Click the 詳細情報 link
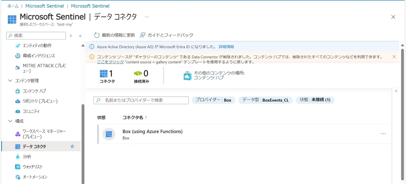 226,47
